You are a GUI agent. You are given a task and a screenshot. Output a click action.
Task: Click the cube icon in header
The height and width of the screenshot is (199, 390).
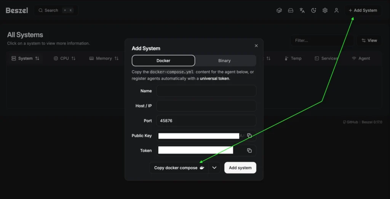(279, 10)
